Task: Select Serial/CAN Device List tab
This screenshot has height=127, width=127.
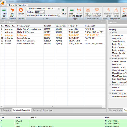Action: pyautogui.click(x=22, y=110)
